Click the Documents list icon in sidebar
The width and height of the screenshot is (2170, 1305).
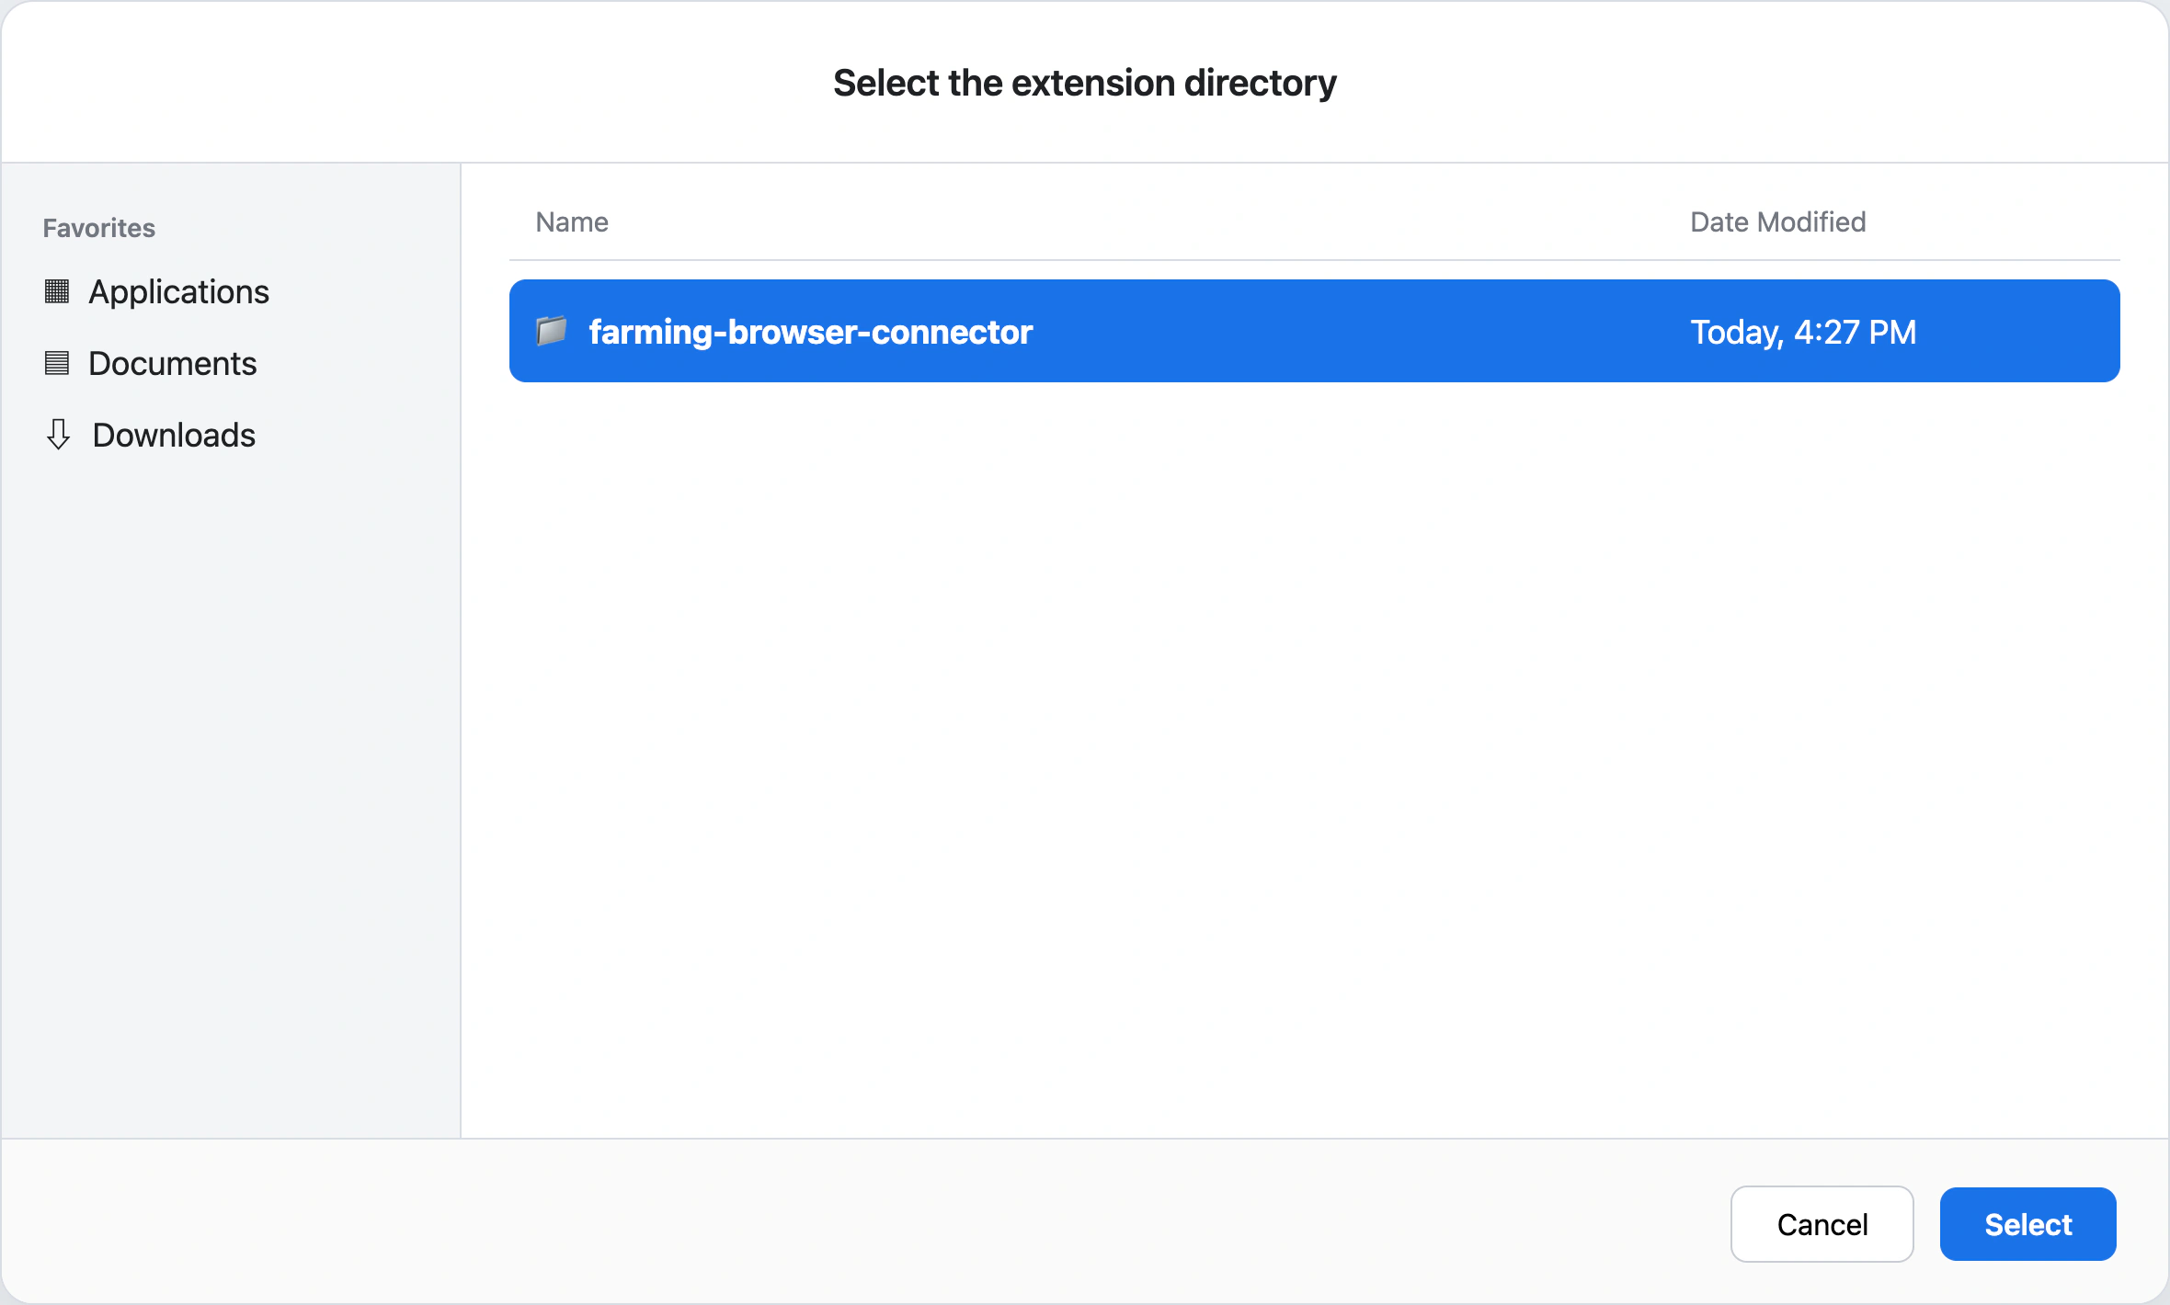pyautogui.click(x=57, y=363)
